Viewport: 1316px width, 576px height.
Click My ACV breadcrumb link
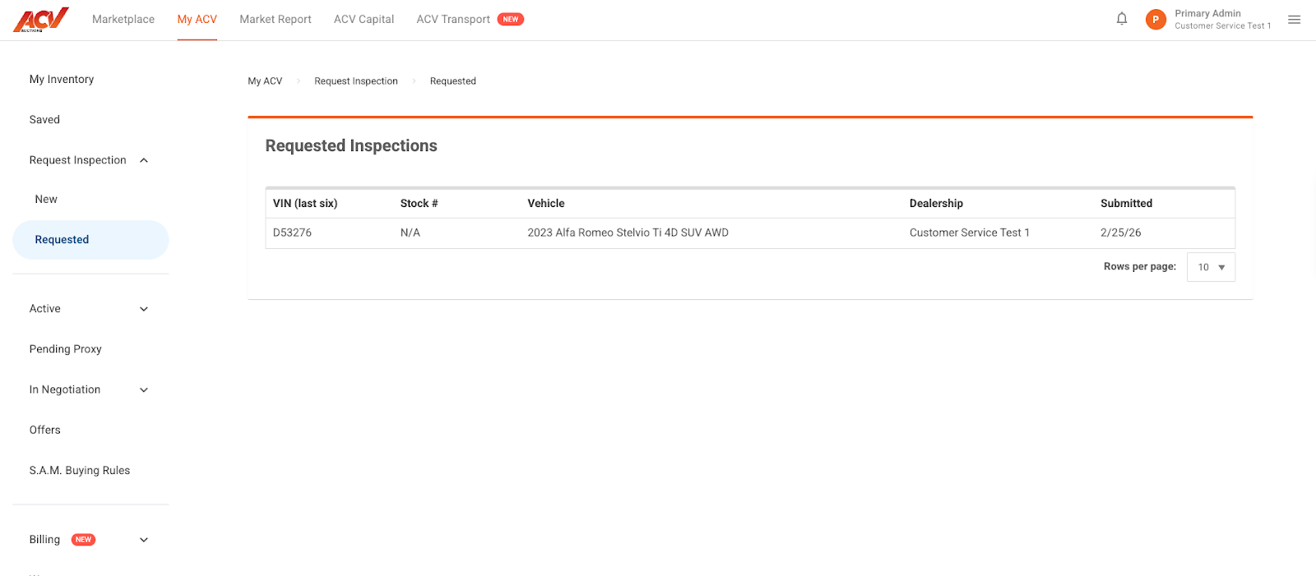(265, 81)
